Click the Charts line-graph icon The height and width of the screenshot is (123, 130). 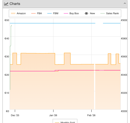(x=6, y=4)
